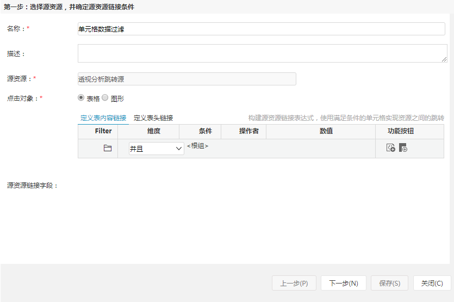Click the add group icon in 功能按钮 column
This screenshot has height=302, width=454.
point(403,147)
